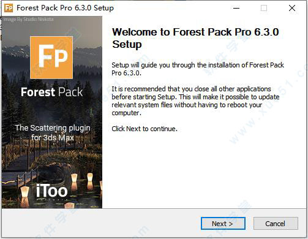Click the snowy mountains in the banner artwork
308x239 pixels.
pos(17,51)
